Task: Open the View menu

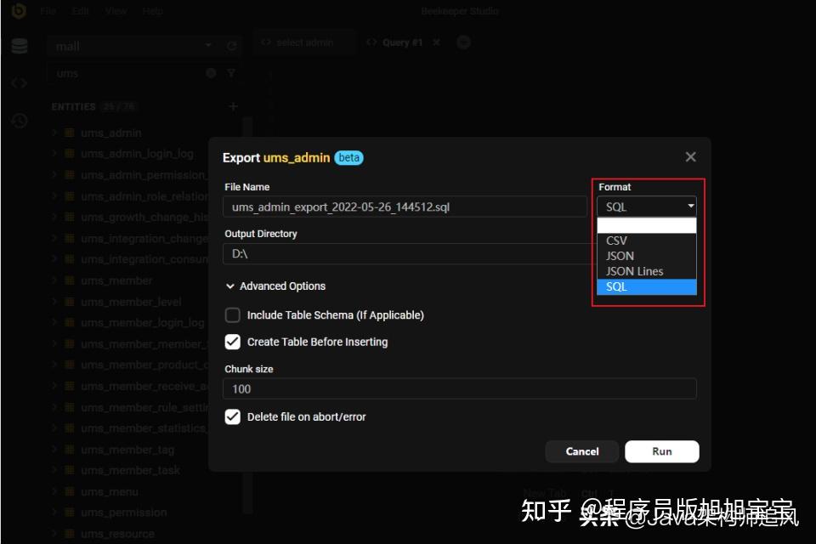Action: (x=116, y=11)
